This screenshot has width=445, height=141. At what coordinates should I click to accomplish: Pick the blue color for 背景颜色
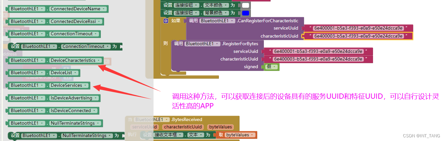[246, 13]
